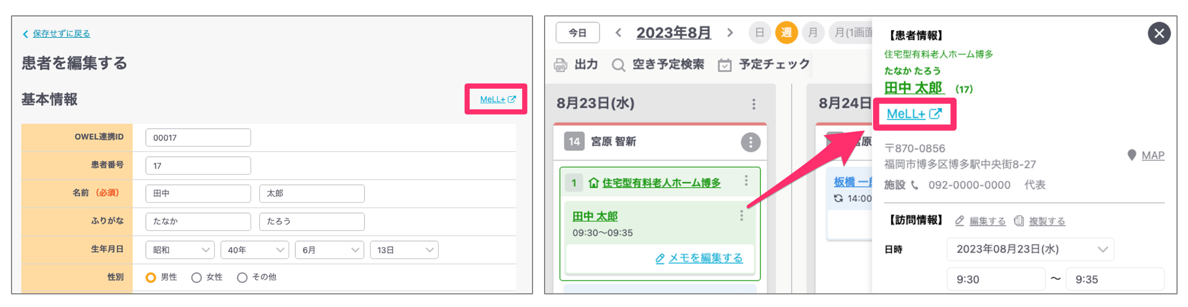Image resolution: width=1188 pixels, height=307 pixels.
Task: Click the schedule check calendar icon
Action: (725, 65)
